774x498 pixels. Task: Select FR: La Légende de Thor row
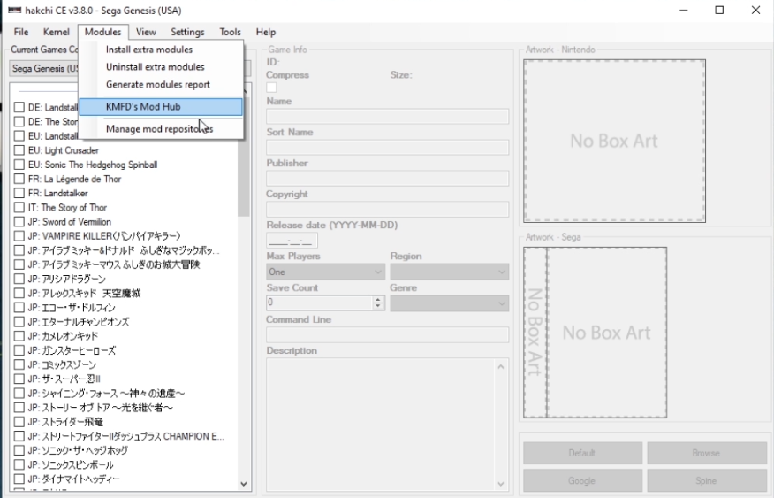pyautogui.click(x=74, y=179)
